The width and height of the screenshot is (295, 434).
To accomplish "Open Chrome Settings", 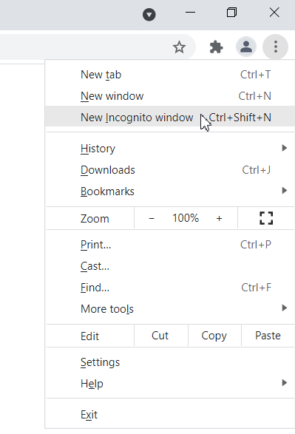I will coord(170,362).
